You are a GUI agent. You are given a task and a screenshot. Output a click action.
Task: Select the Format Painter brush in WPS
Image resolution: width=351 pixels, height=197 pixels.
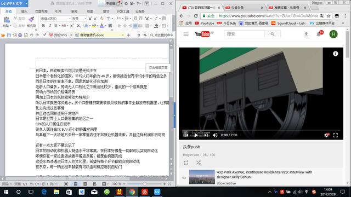click(31, 20)
